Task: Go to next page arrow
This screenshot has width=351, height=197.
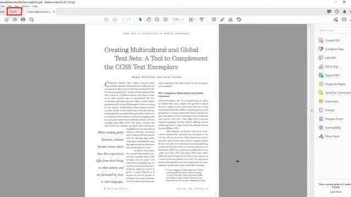Action: (115, 20)
